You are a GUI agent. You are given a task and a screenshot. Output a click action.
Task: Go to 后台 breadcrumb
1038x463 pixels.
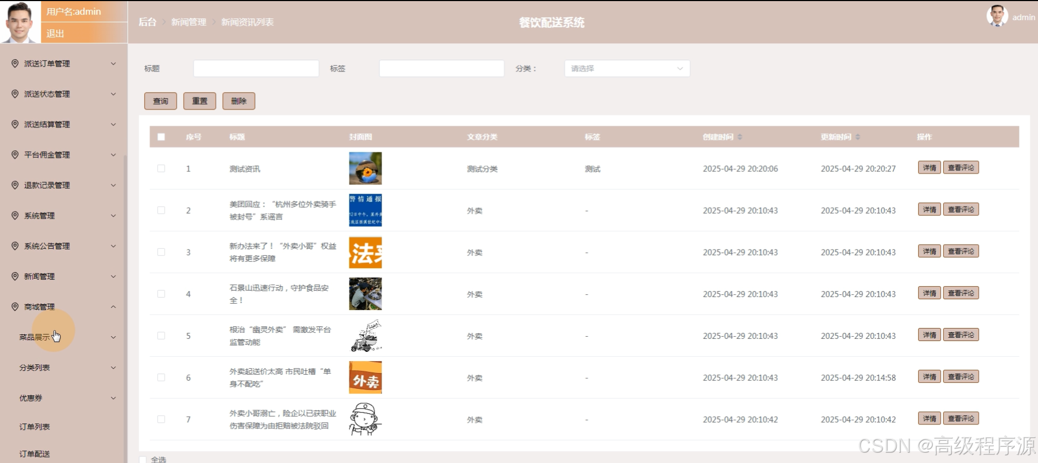tap(147, 22)
